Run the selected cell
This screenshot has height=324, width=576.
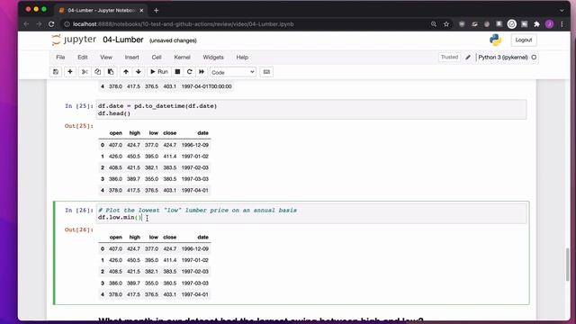[x=159, y=72]
